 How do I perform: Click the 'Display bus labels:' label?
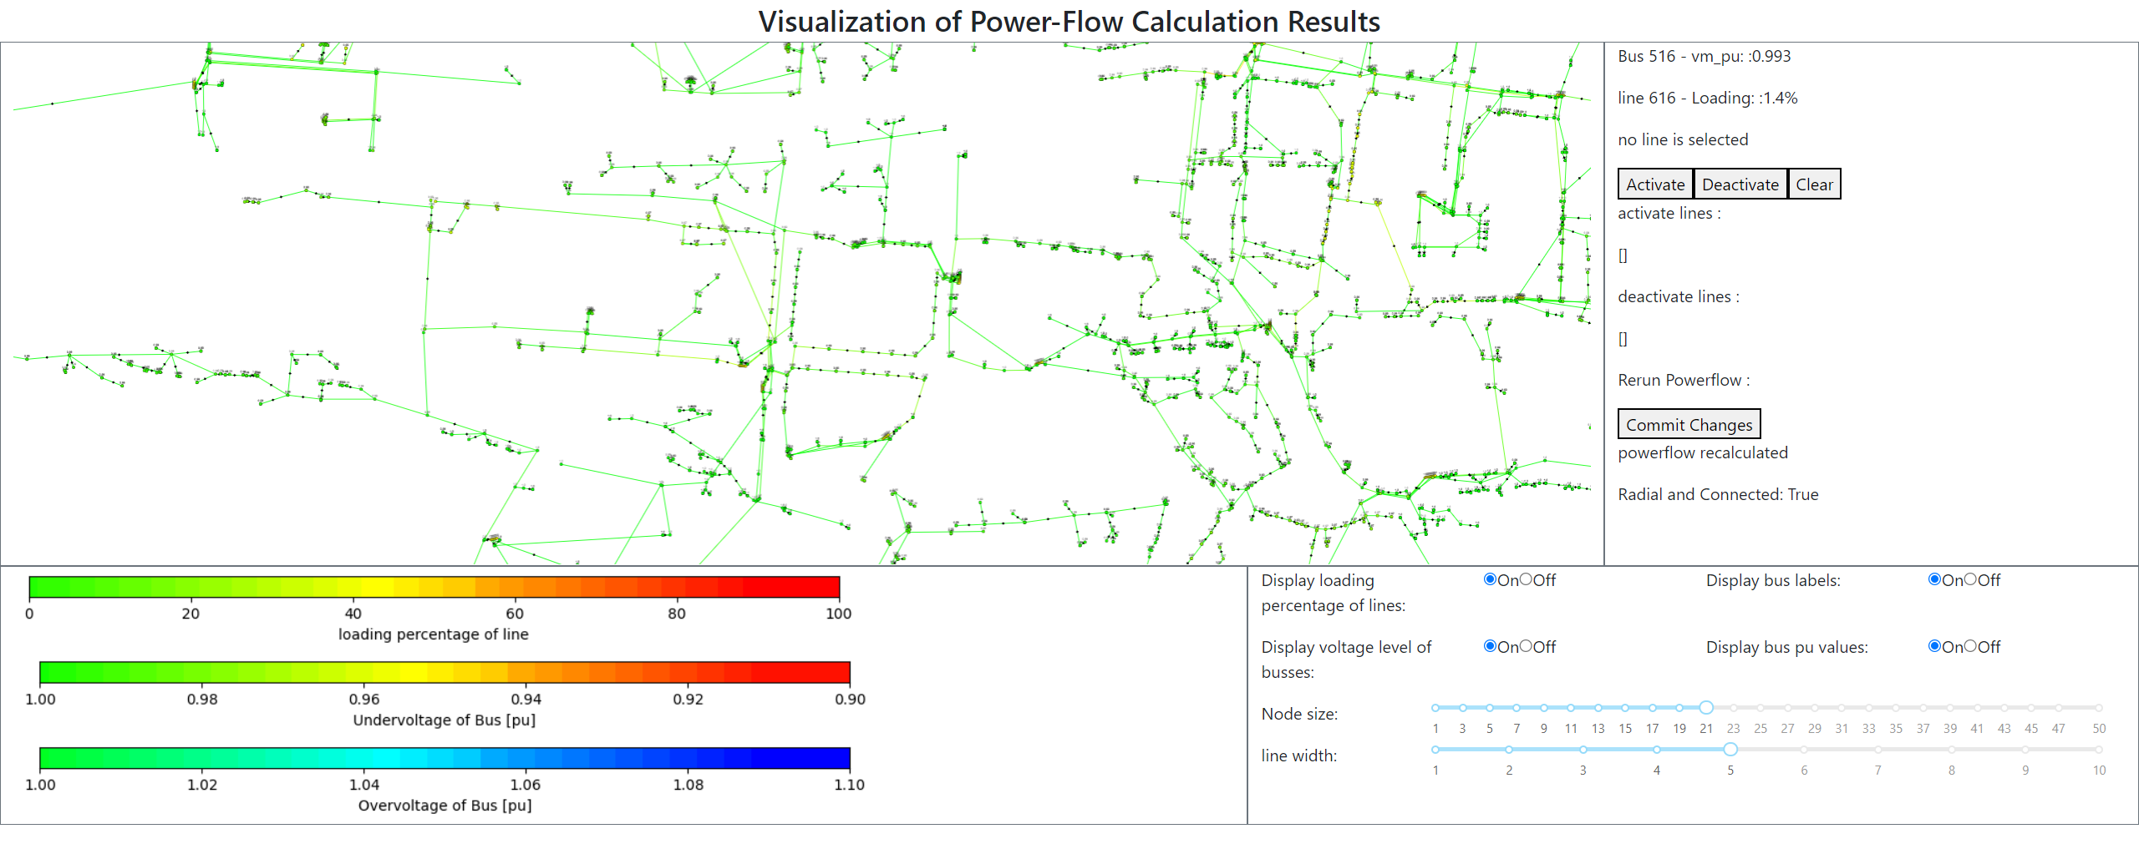click(1773, 580)
